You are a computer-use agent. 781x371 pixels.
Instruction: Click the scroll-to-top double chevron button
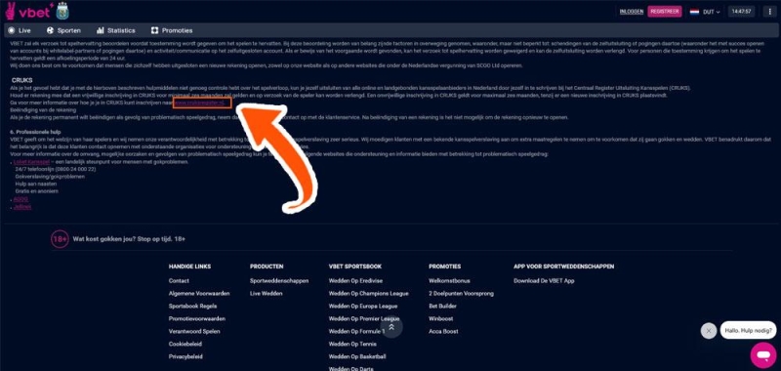point(391,327)
